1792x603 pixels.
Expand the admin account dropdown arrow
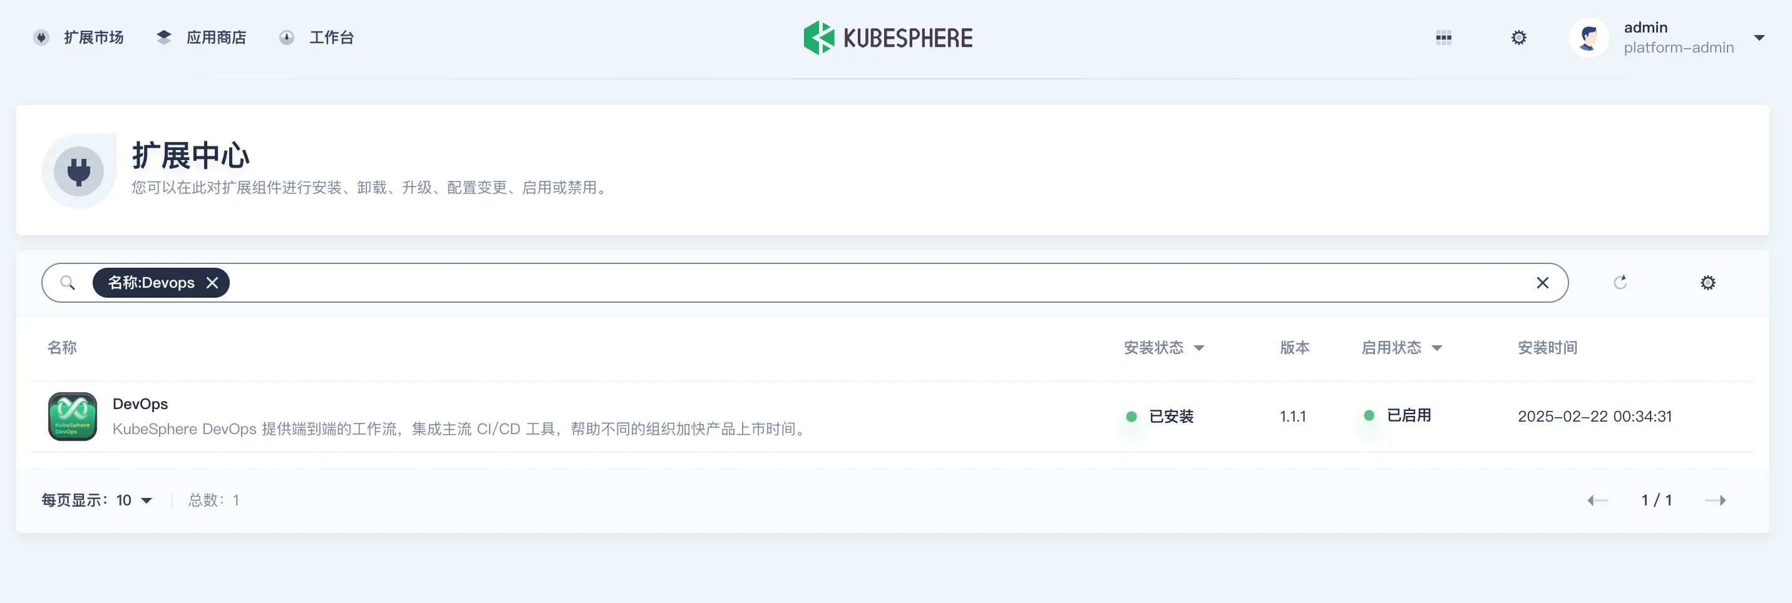point(1759,38)
